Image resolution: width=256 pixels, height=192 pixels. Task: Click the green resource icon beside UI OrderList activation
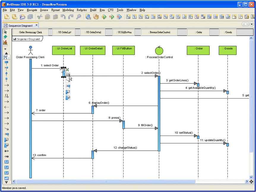pyautogui.click(x=67, y=70)
